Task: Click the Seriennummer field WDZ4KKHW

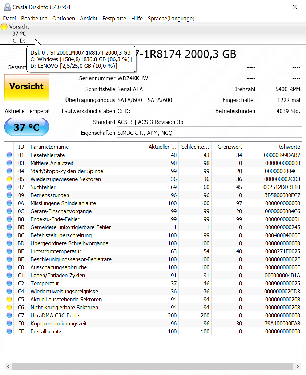Action: click(x=157, y=78)
